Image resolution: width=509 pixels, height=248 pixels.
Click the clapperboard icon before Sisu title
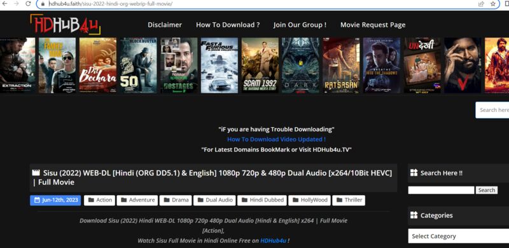point(36,173)
